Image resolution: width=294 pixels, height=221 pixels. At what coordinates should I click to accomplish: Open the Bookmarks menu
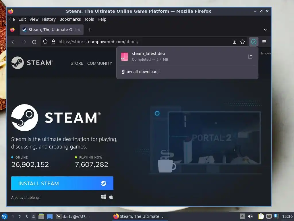tap(70, 19)
